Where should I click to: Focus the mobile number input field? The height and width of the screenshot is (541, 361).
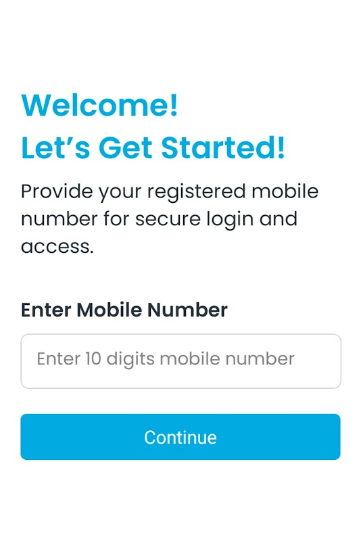180,361
